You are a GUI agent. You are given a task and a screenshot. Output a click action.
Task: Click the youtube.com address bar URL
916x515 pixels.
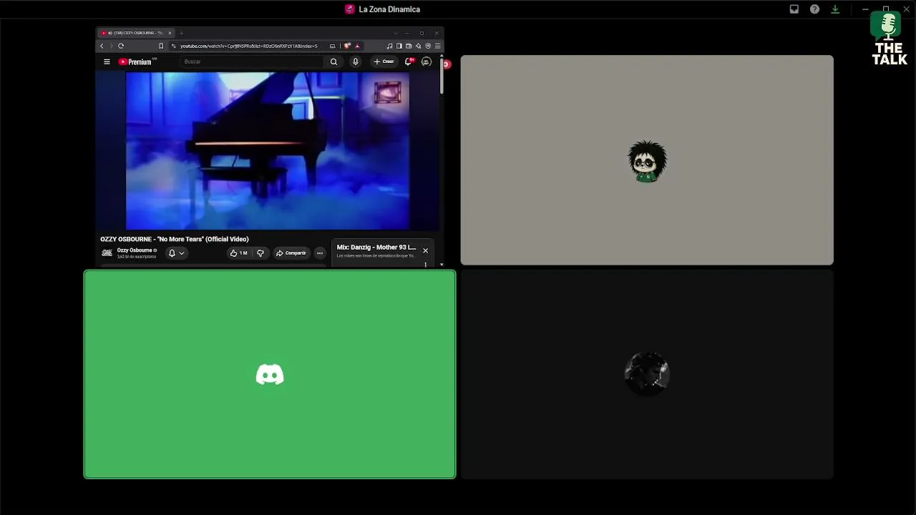click(249, 46)
